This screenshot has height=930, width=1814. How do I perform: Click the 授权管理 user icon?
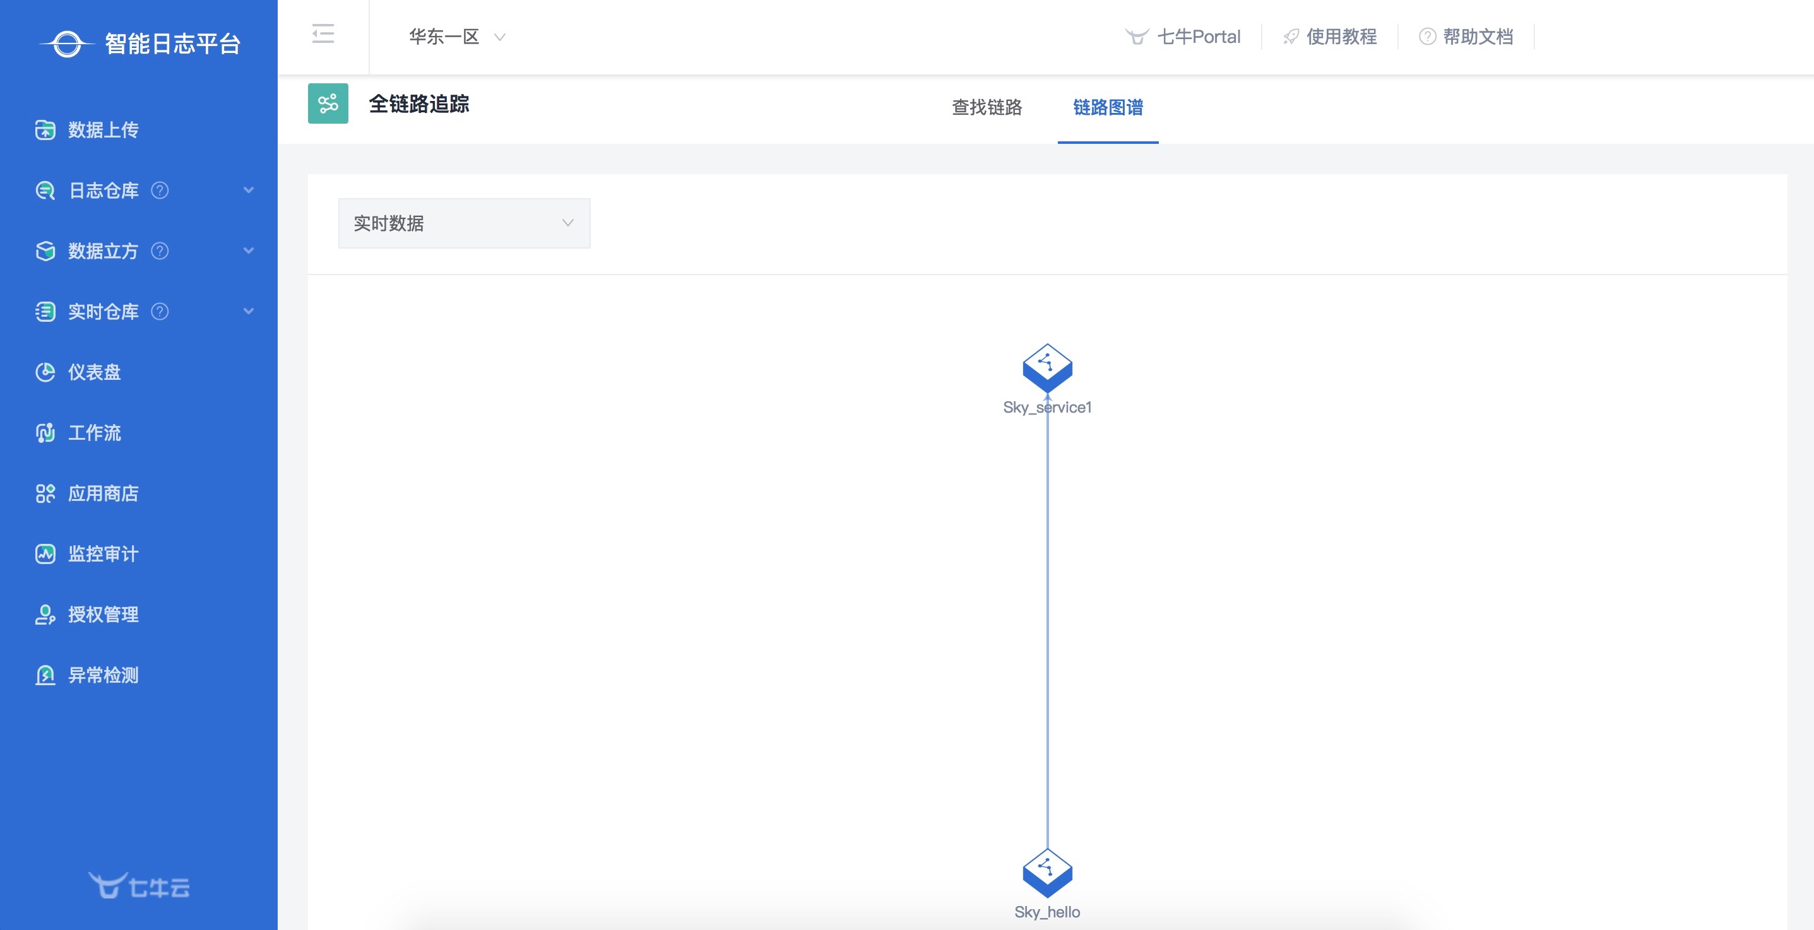click(x=45, y=614)
